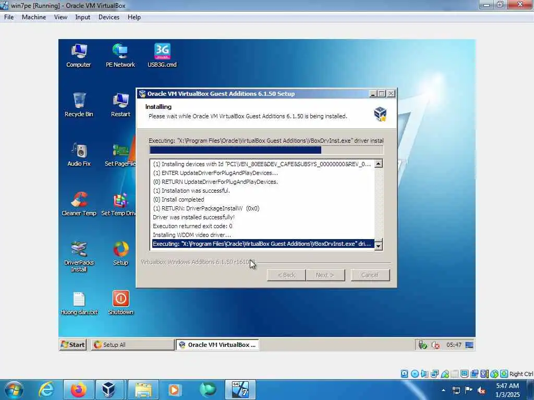Select highlighted log line 'Executing: VBoxDrvInst.exe'
Image resolution: width=534 pixels, height=400 pixels.
point(263,244)
